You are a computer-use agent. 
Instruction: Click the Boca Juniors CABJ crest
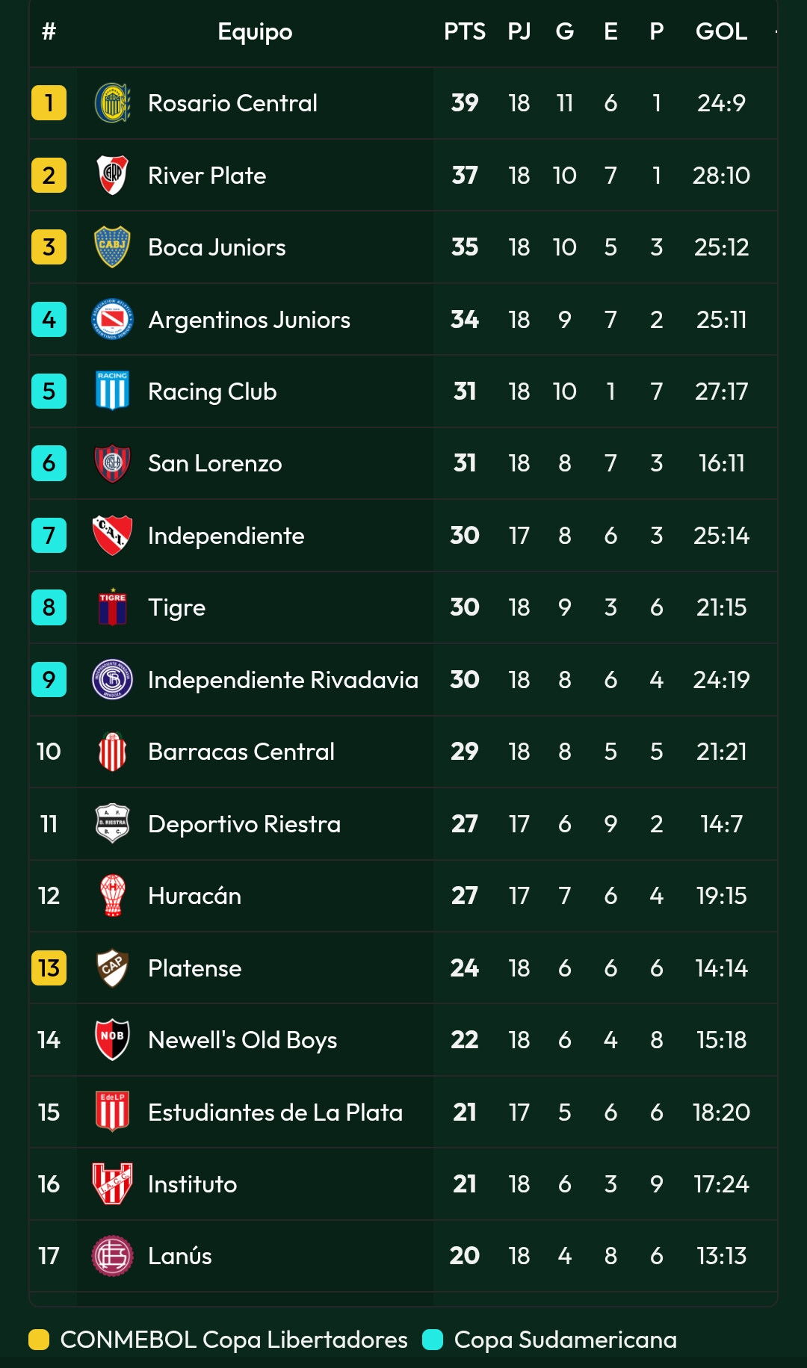tap(113, 247)
